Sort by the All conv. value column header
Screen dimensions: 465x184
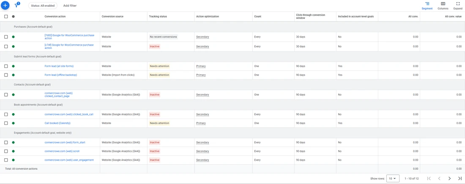tap(454, 16)
